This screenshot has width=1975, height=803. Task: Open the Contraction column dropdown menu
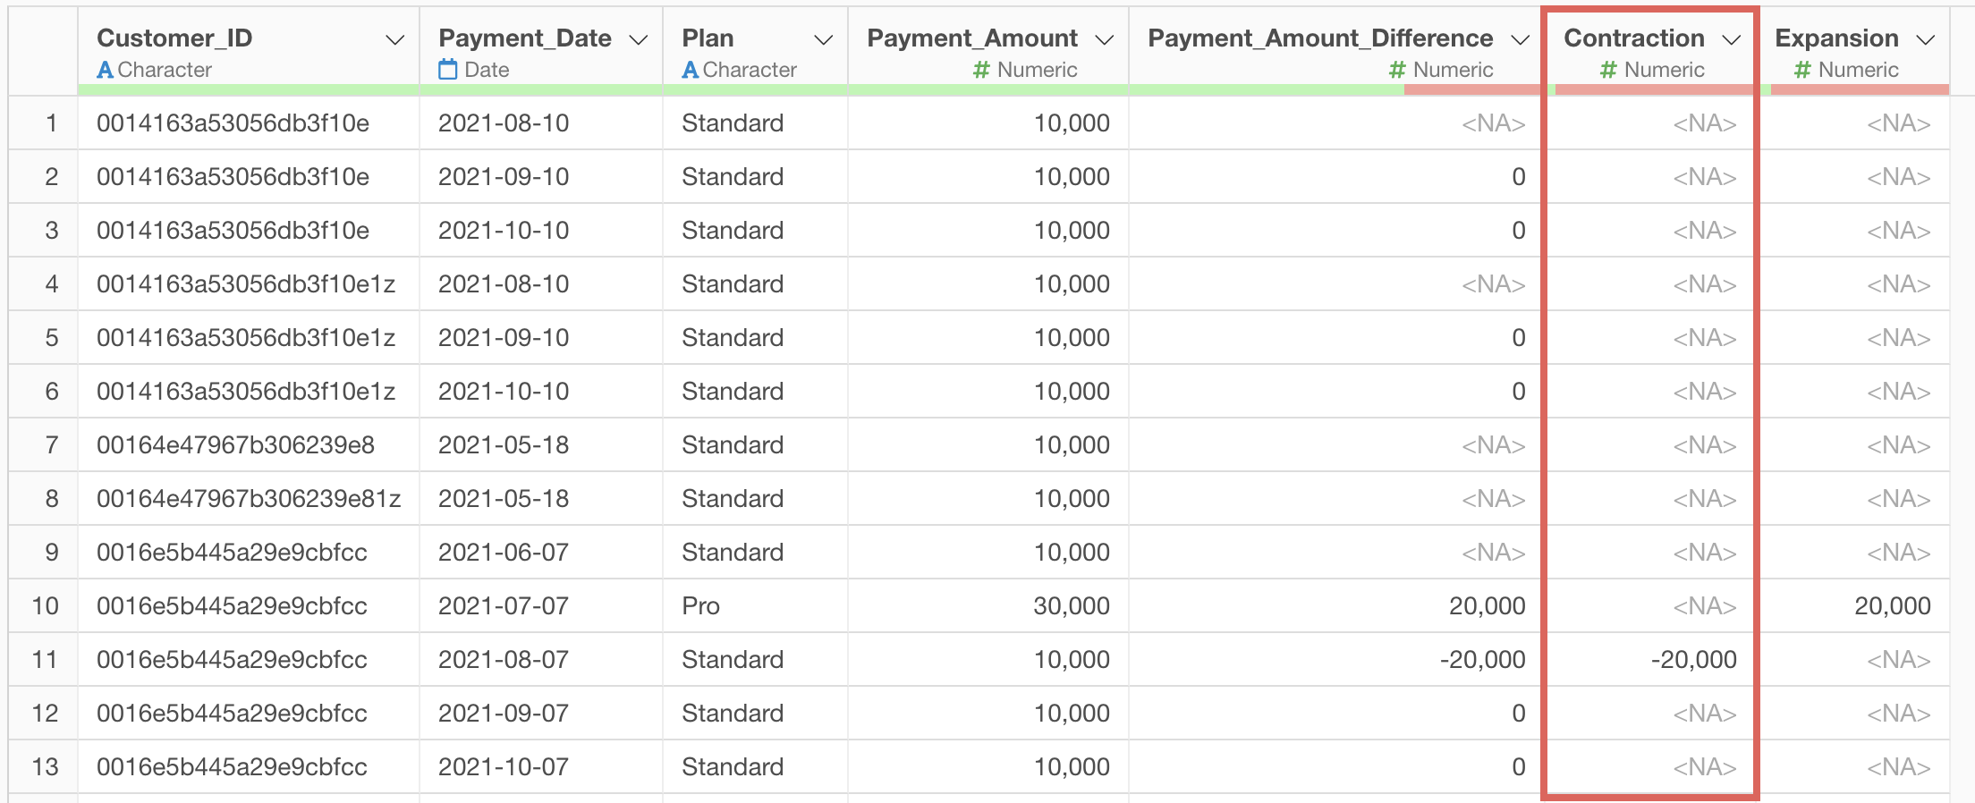[1731, 40]
